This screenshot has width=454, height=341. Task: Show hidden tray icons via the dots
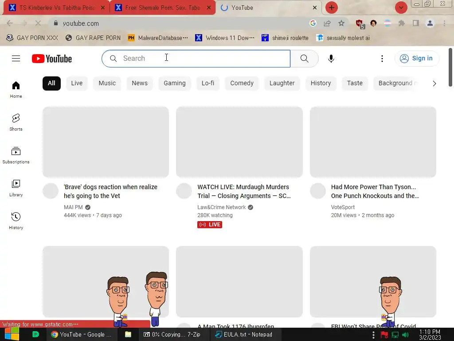point(373,335)
